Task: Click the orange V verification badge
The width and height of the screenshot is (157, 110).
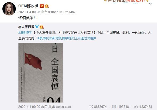Action: 42,6
